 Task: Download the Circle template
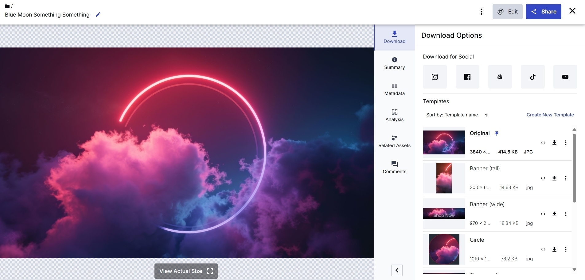click(554, 249)
